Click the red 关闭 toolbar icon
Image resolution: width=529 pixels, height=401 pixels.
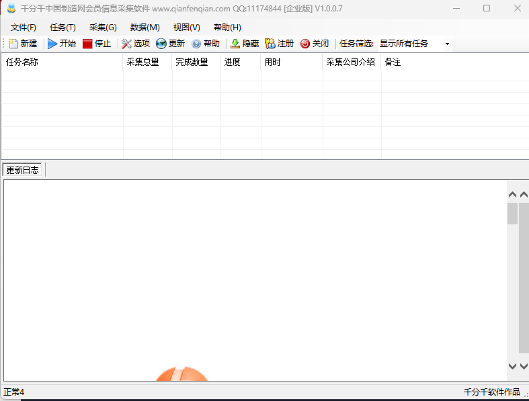(x=305, y=44)
